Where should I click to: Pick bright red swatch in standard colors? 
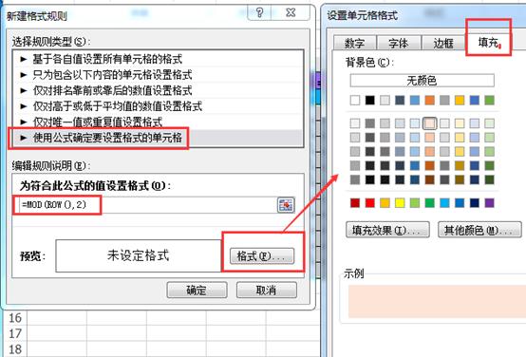[x=370, y=203]
